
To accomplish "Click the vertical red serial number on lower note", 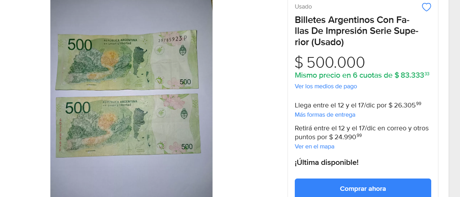I will point(60,135).
